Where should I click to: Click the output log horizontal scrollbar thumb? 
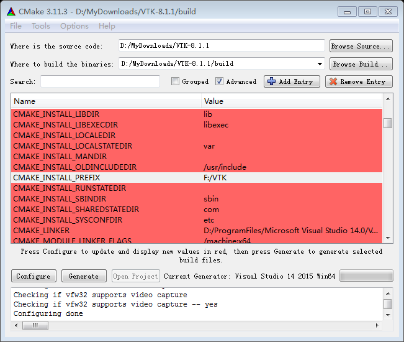35,325
